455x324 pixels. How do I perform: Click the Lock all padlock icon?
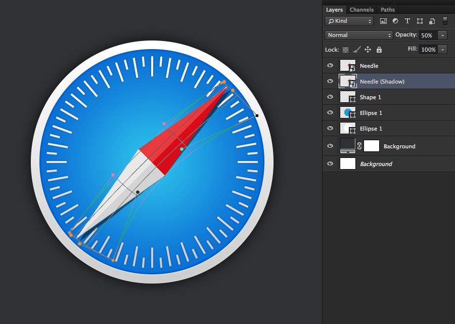click(x=379, y=50)
